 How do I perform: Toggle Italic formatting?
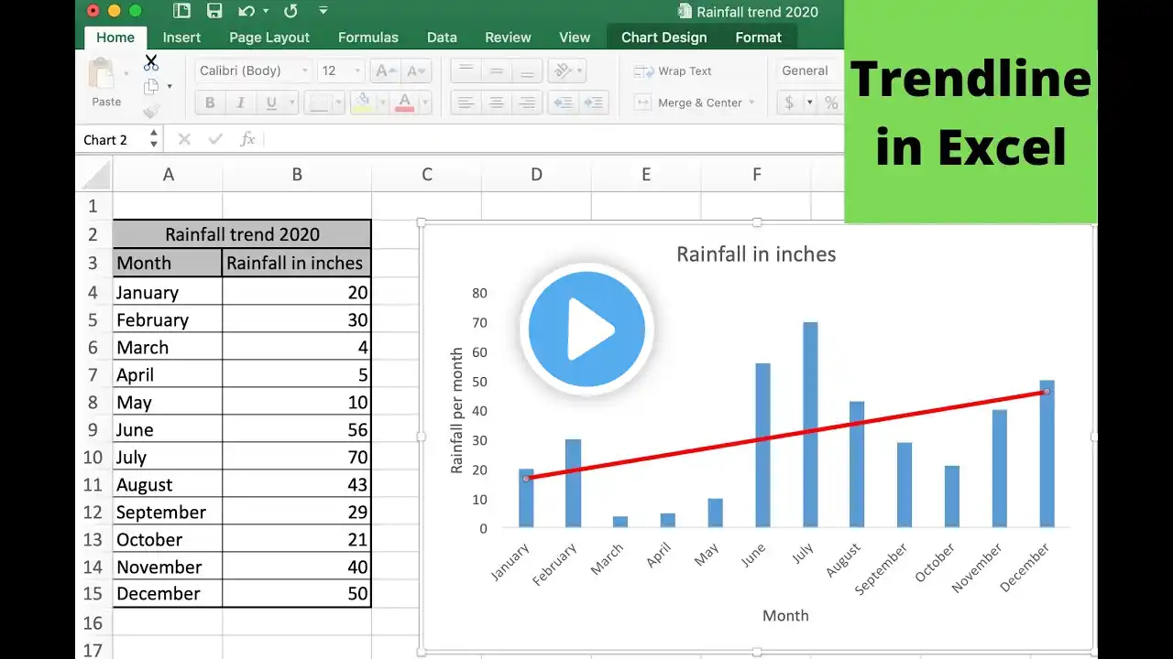[x=240, y=103]
